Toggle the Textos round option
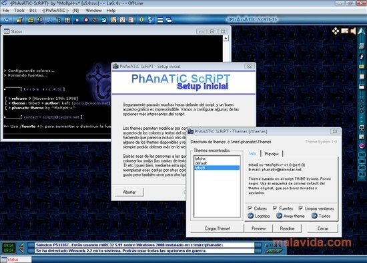The height and width of the screenshot is (263, 367). coord(314,216)
